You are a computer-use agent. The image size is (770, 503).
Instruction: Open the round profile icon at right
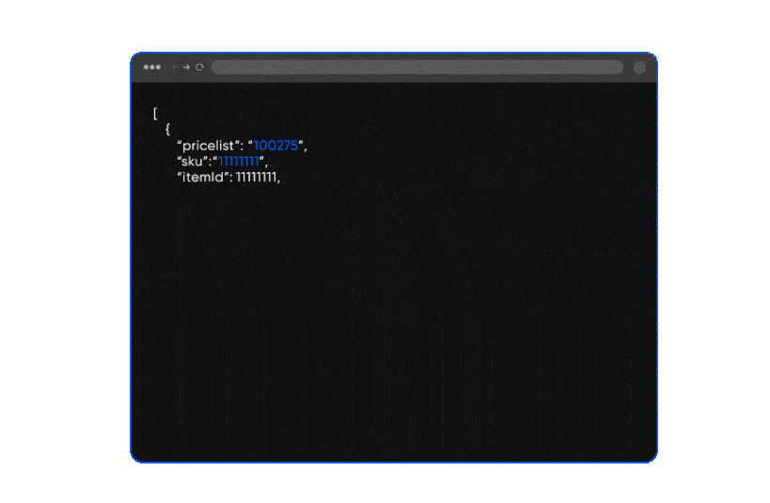[x=639, y=68]
